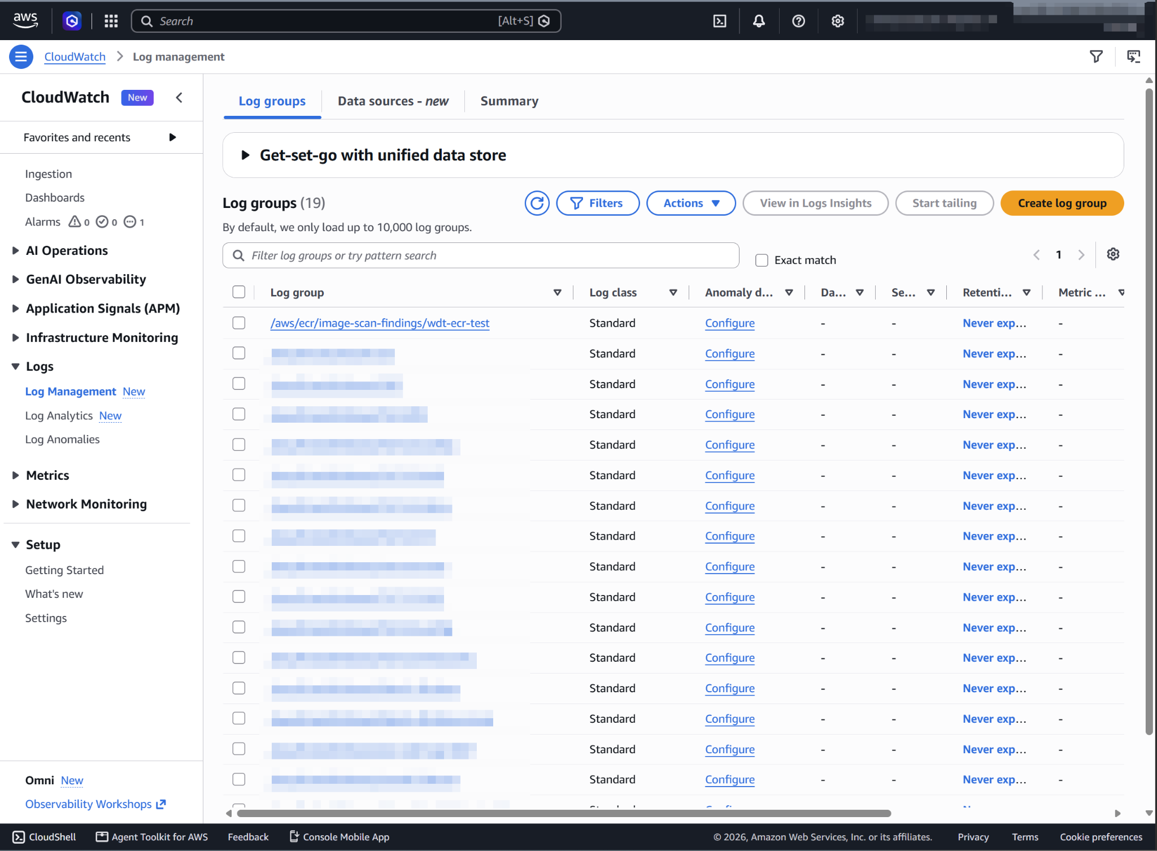The width and height of the screenshot is (1157, 851).
Task: Click CloudWatch breadcrumb link
Action: tap(75, 57)
